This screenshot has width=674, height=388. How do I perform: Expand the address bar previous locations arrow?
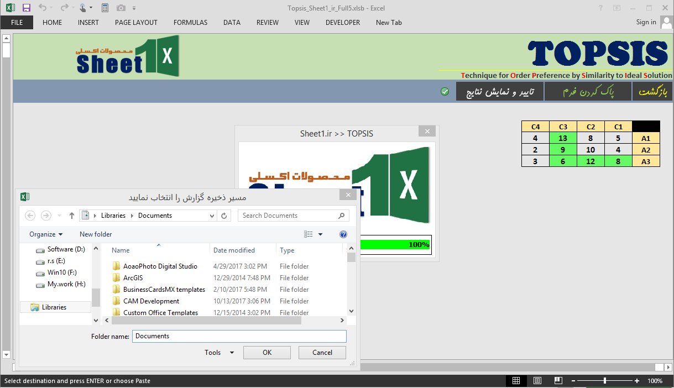click(212, 216)
